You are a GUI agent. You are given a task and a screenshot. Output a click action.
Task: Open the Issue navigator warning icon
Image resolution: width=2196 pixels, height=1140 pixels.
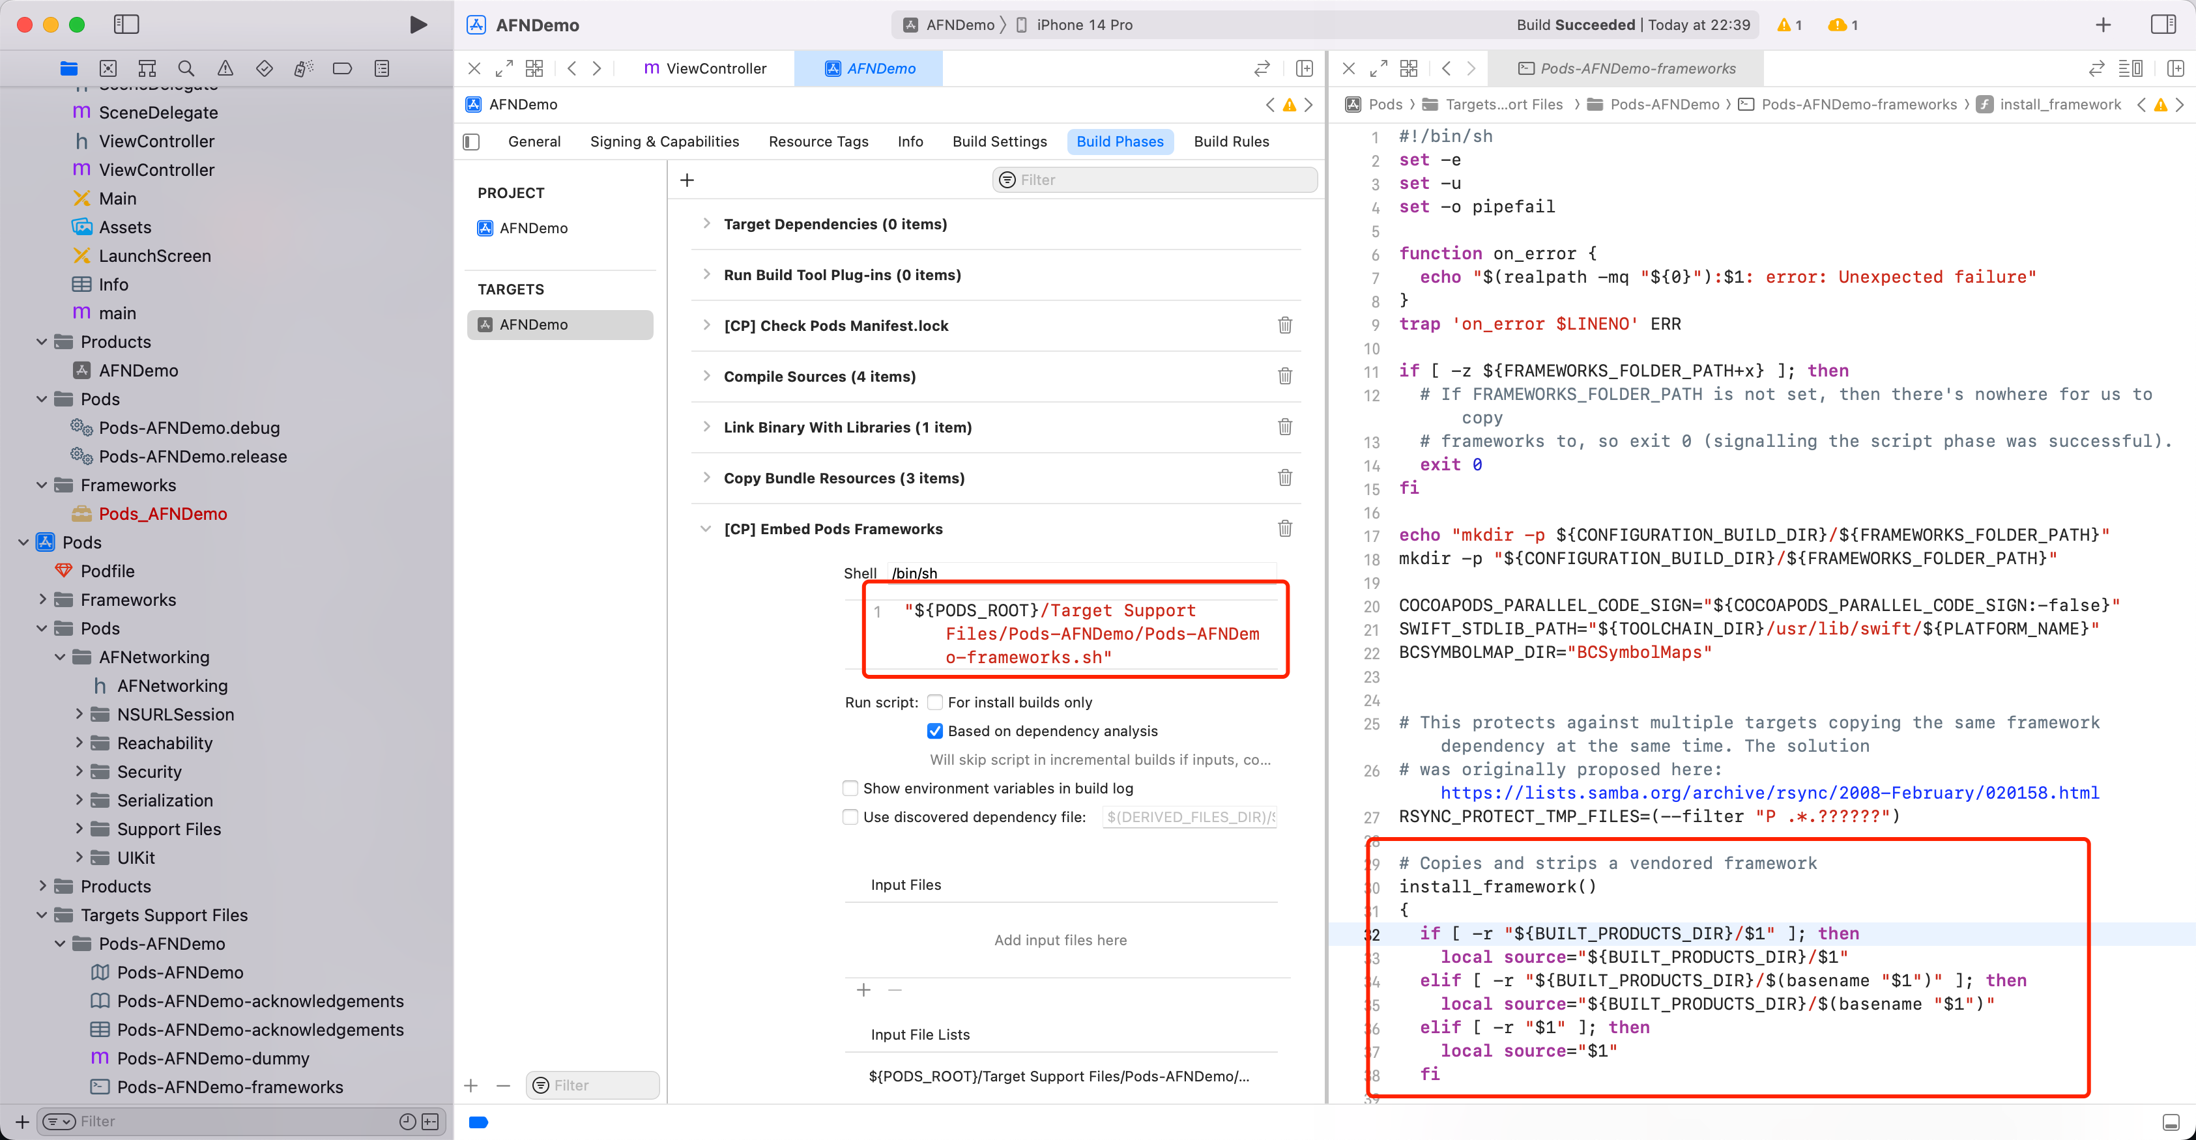(x=225, y=68)
